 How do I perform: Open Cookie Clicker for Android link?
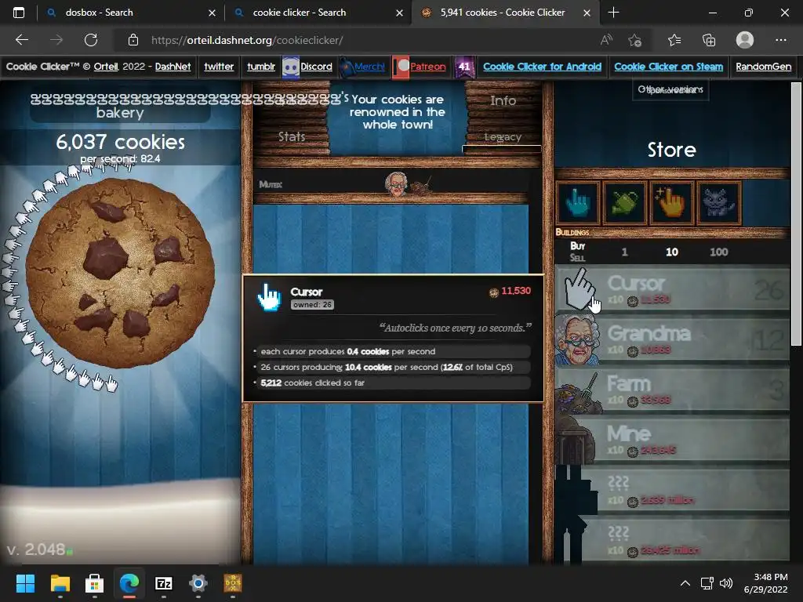pyautogui.click(x=543, y=67)
